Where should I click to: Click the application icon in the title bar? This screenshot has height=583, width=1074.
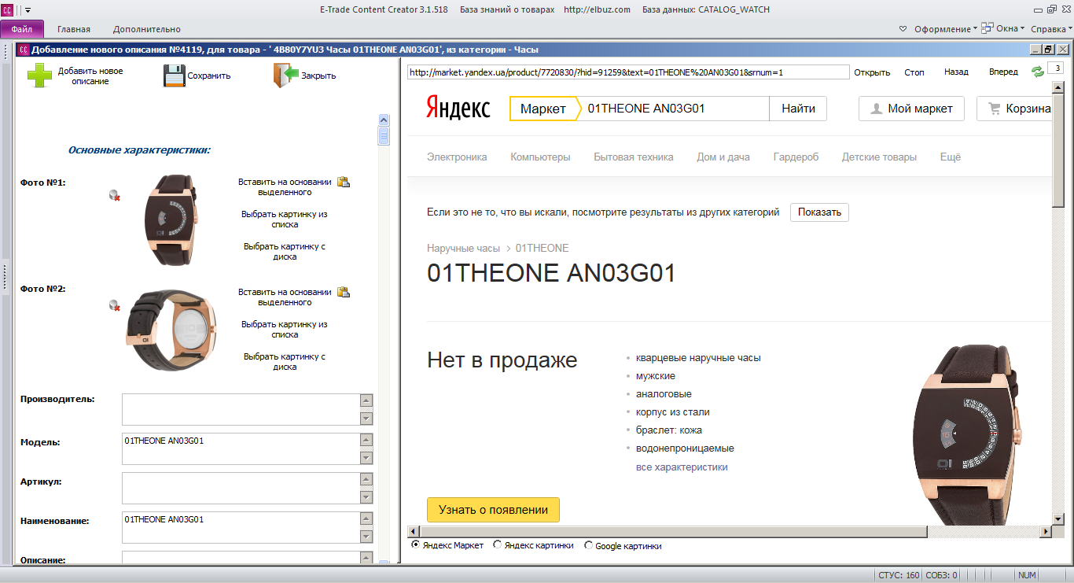[7, 9]
